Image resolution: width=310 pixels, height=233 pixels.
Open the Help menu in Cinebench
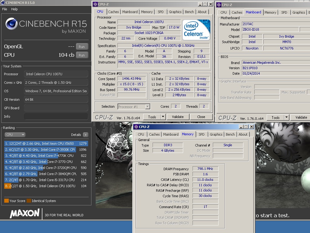[x=14, y=9]
